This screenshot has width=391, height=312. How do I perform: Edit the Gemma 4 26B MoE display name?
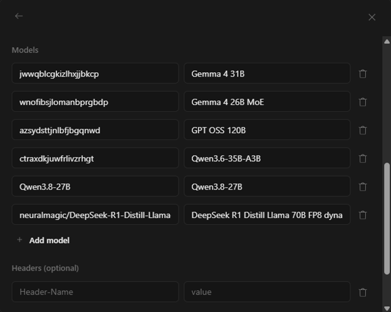[x=267, y=102]
